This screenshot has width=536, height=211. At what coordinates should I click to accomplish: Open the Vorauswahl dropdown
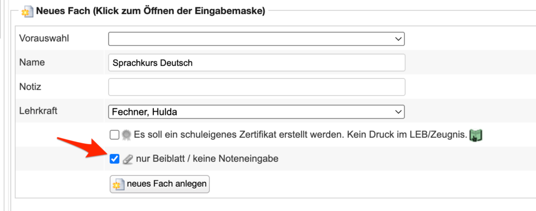pyautogui.click(x=256, y=39)
